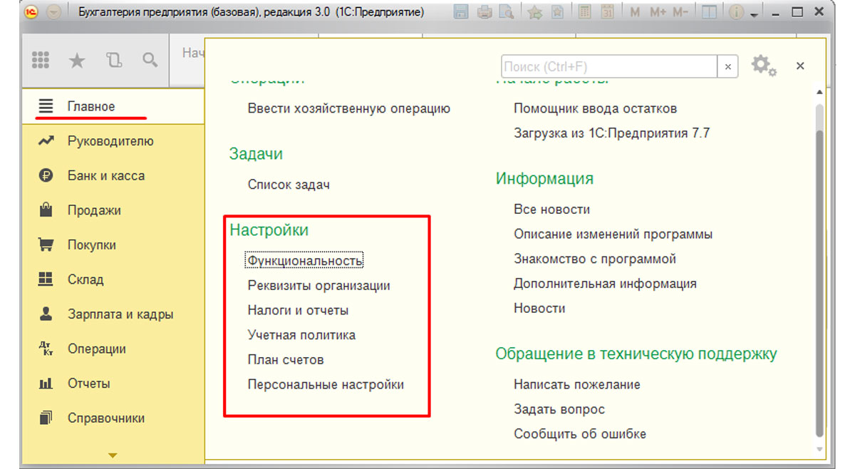
Task: Open Налоги и отчеты link
Action: point(298,310)
